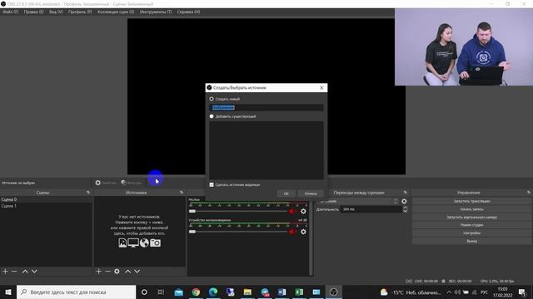
Task: Open Word from the taskbar
Action: 281,292
